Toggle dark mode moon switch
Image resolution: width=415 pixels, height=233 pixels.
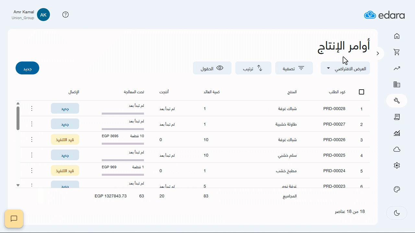[397, 213]
